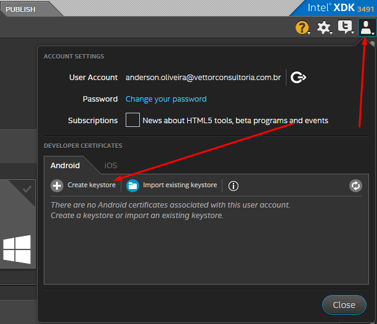This screenshot has width=377, height=324.
Task: Click the Intel XDK 3491 logo
Action: click(x=341, y=8)
